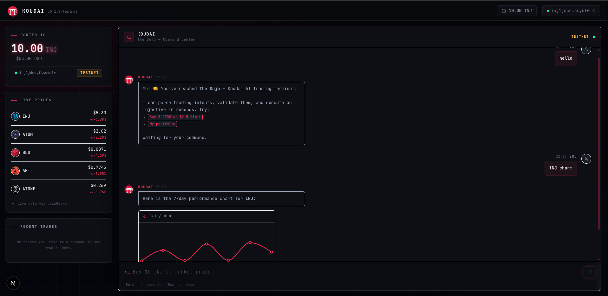Click the '≈ $53.00 USD' portfolio value

pyautogui.click(x=27, y=59)
